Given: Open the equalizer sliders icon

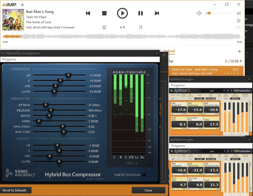Looking at the screenshot, I should tap(239, 13).
